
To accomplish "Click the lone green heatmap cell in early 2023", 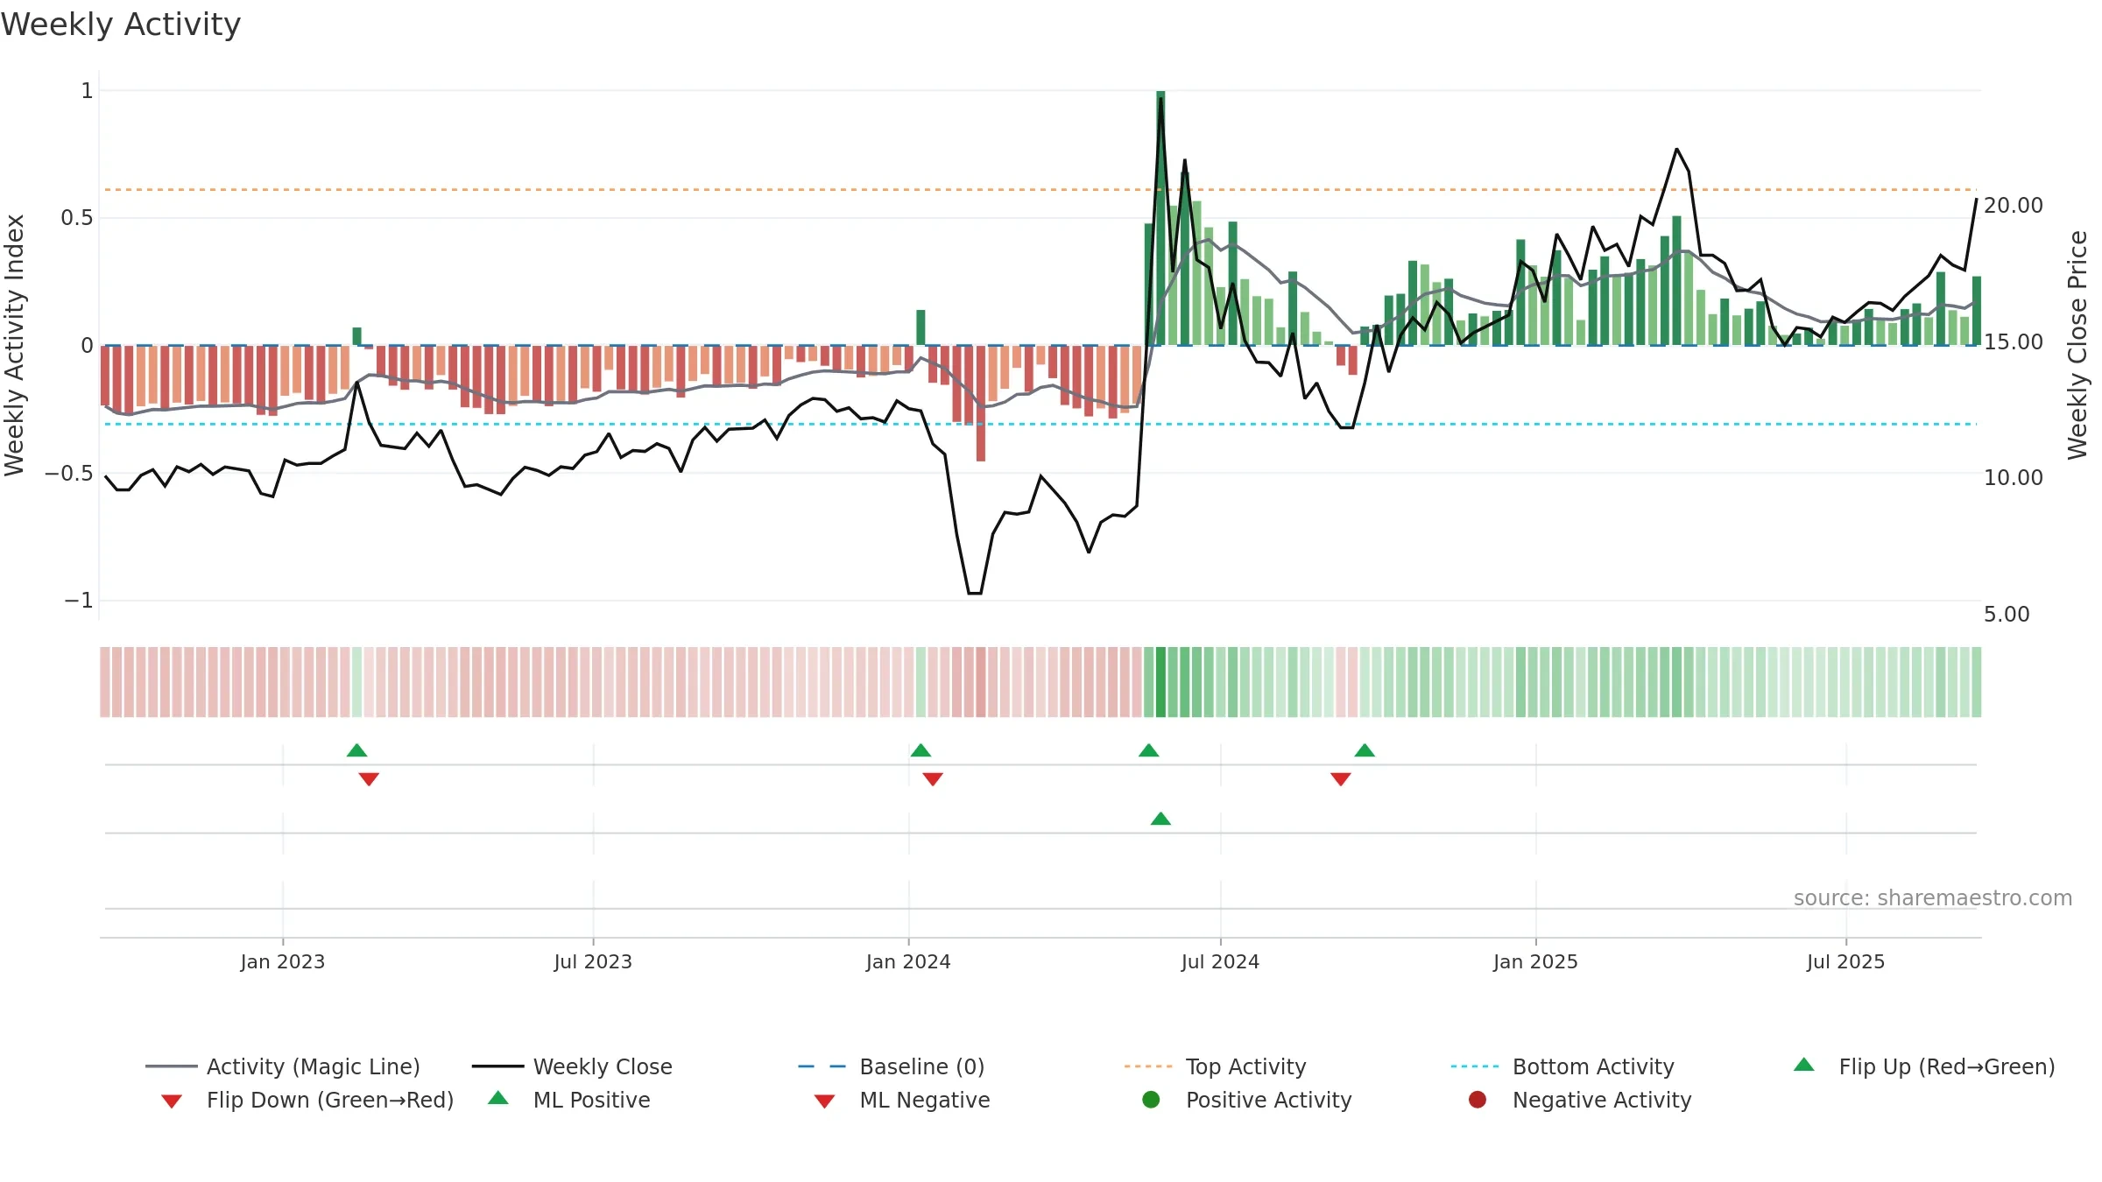I will (x=356, y=682).
